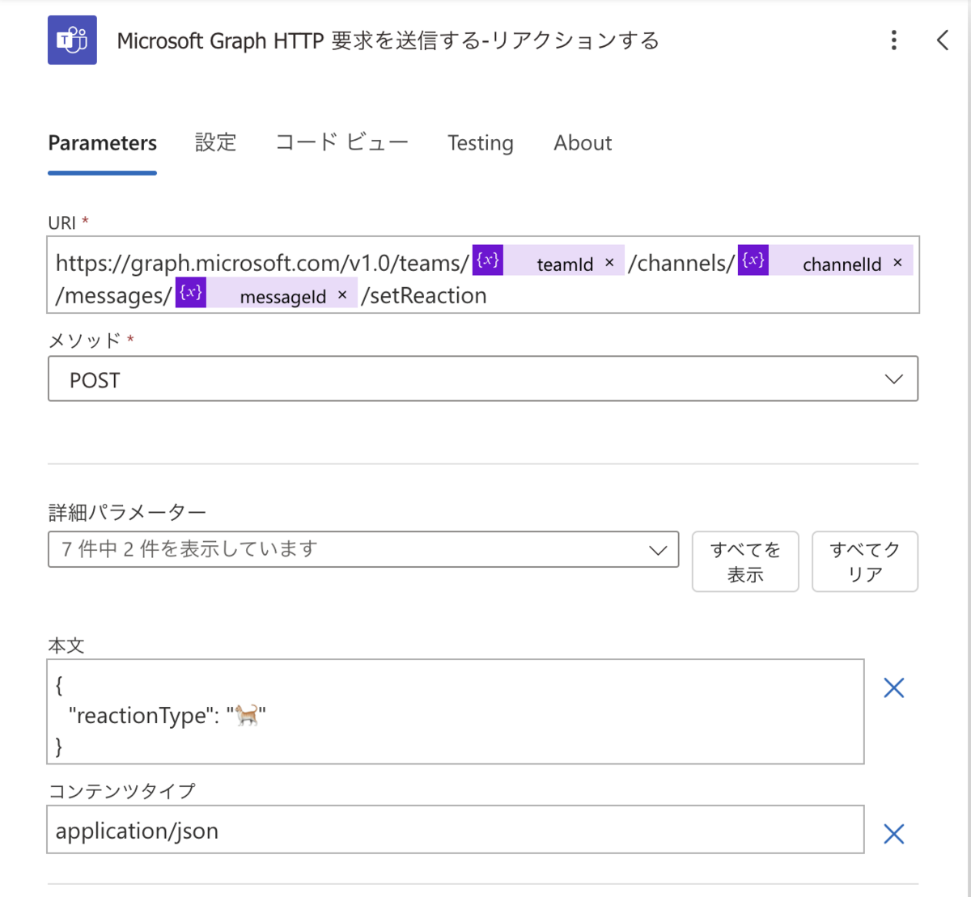The height and width of the screenshot is (897, 971).
Task: Click the cat emoji in reactionType
Action: point(247,715)
